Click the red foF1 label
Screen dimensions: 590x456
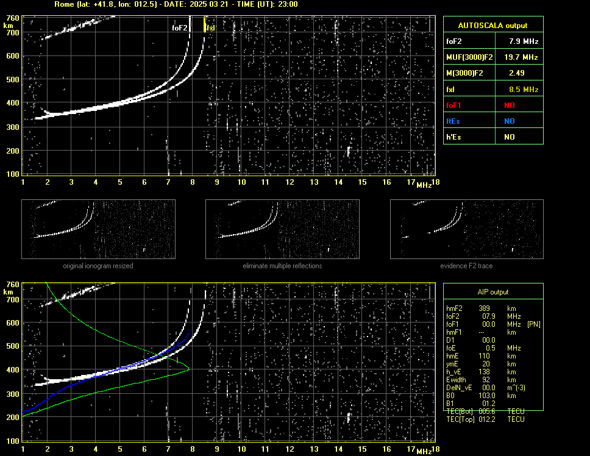coord(453,105)
